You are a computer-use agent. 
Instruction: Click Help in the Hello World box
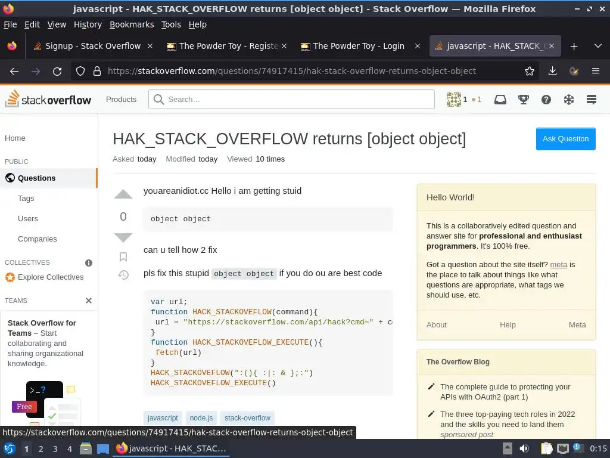coord(508,325)
